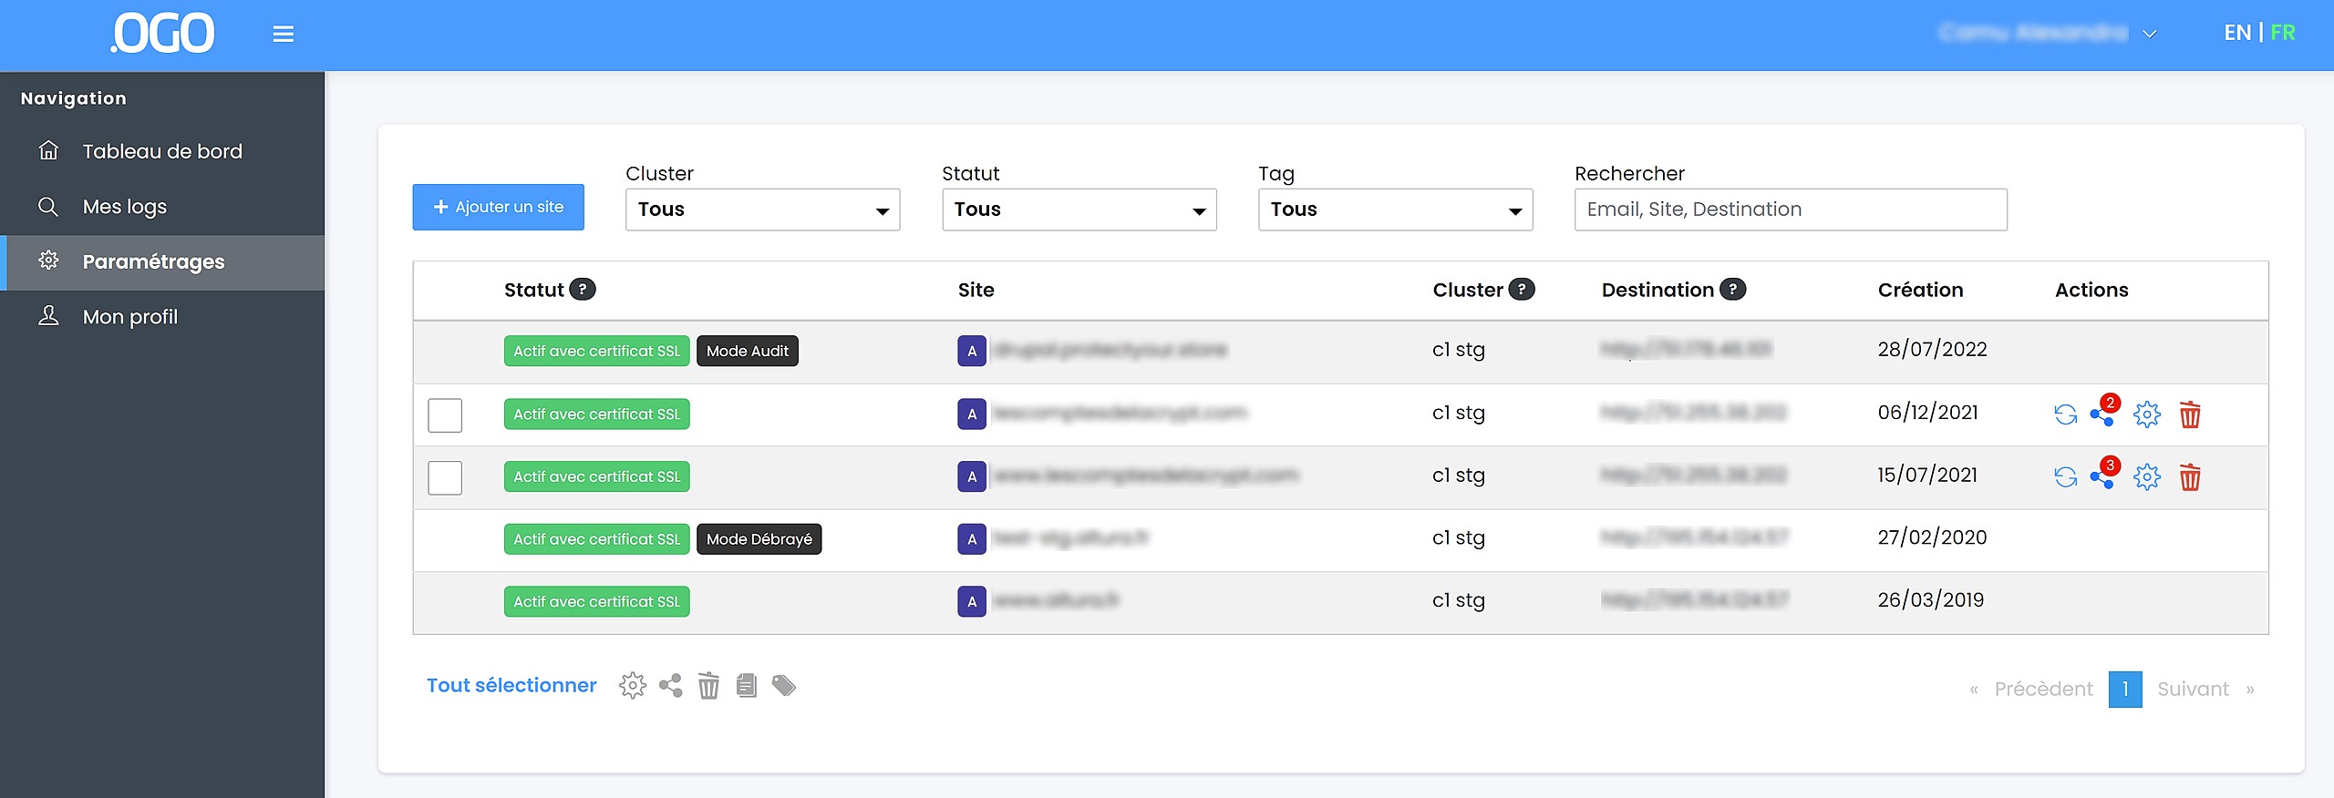Click the date 28/07/2022

1932,350
